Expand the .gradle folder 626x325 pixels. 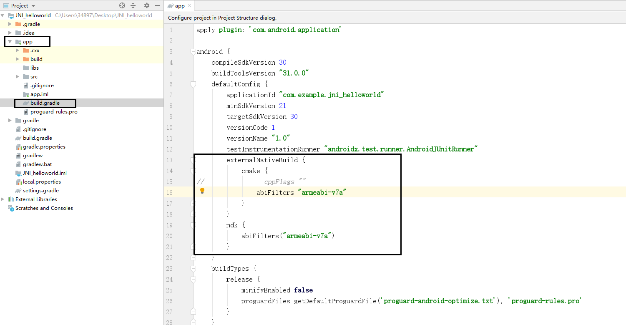10,24
